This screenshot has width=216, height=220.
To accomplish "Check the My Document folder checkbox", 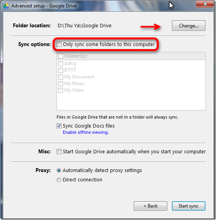I will (x=60, y=77).
